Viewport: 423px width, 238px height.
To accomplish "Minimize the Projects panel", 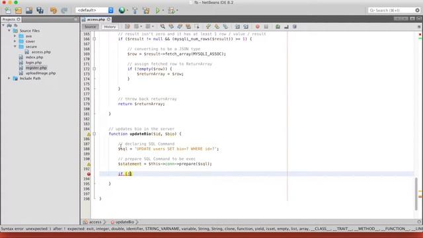I will click(x=76, y=19).
